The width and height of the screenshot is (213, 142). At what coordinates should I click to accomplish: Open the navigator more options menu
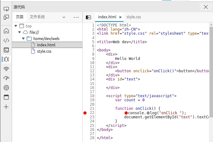coord(76,17)
